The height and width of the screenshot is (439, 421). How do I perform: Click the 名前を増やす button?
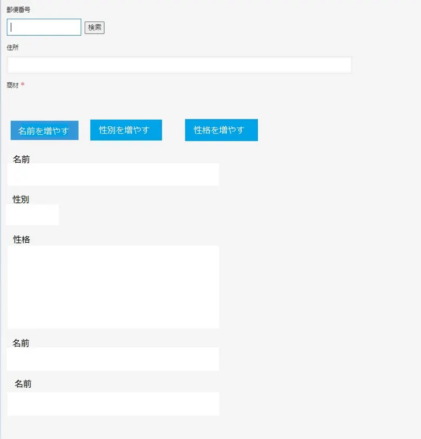(44, 130)
